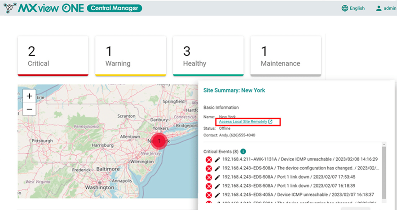Screen dimensions: 397x210
Task: Click pencil for EDS-508A configuration changed event
Action: coord(217,169)
